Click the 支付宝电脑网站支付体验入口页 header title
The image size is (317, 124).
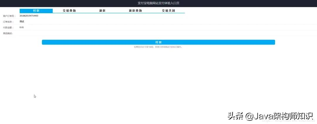coord(158,4)
